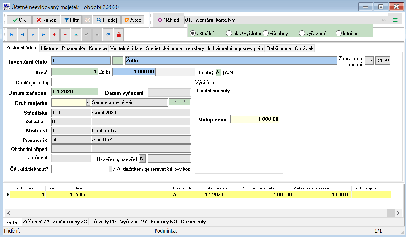This screenshot has height=237, width=406.
Task: Open the Obrázek tab
Action: 304,48
